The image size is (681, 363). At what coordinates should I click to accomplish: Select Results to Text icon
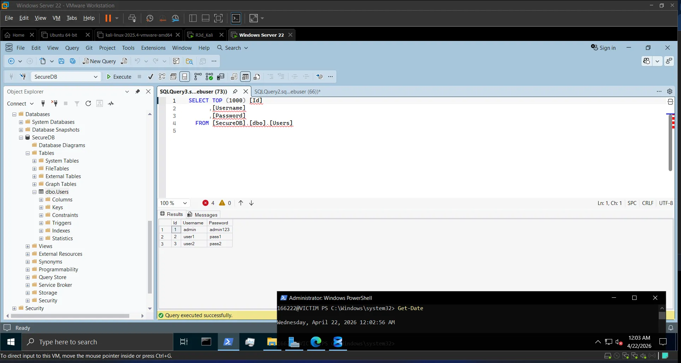tap(234, 77)
